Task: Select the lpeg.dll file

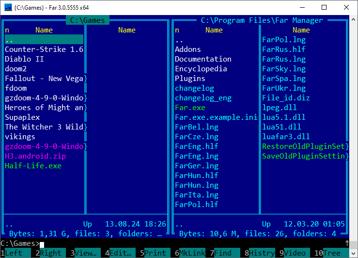Action: pos(279,107)
